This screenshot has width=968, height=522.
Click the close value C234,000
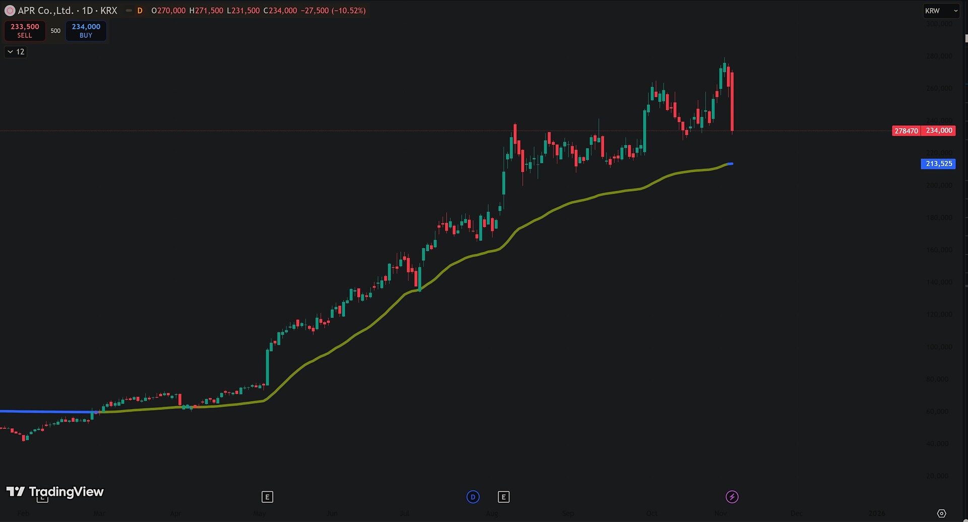(280, 11)
